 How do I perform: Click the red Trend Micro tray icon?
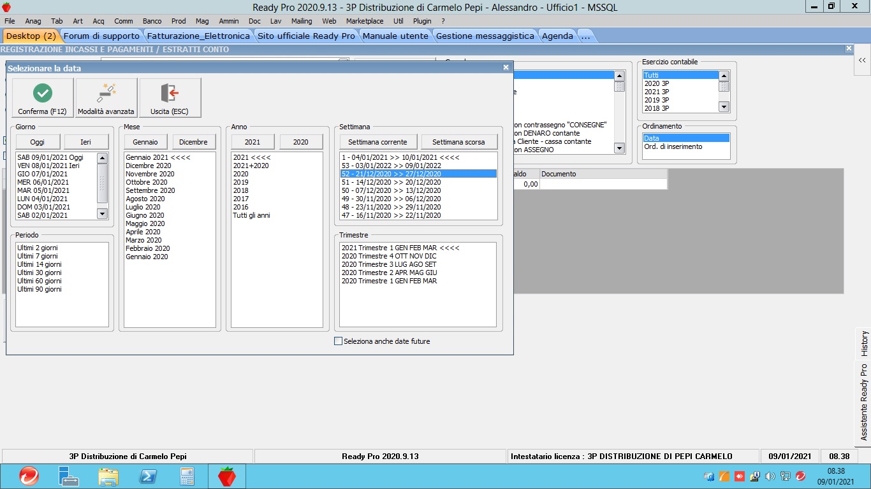pyautogui.click(x=800, y=476)
